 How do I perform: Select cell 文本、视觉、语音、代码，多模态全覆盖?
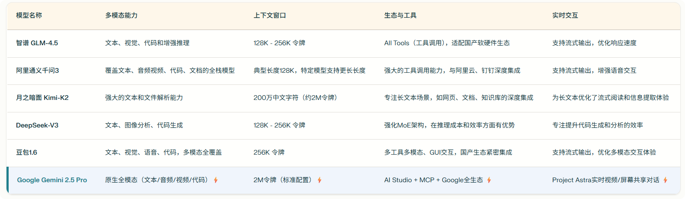pos(163,152)
